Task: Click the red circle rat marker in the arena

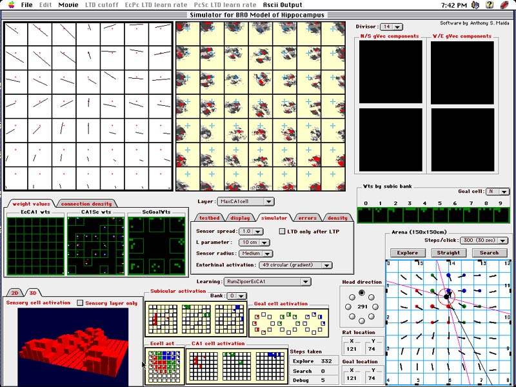Action: pyautogui.click(x=446, y=297)
